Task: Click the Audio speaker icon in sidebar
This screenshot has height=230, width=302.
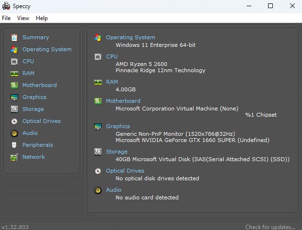Action: tap(14, 133)
